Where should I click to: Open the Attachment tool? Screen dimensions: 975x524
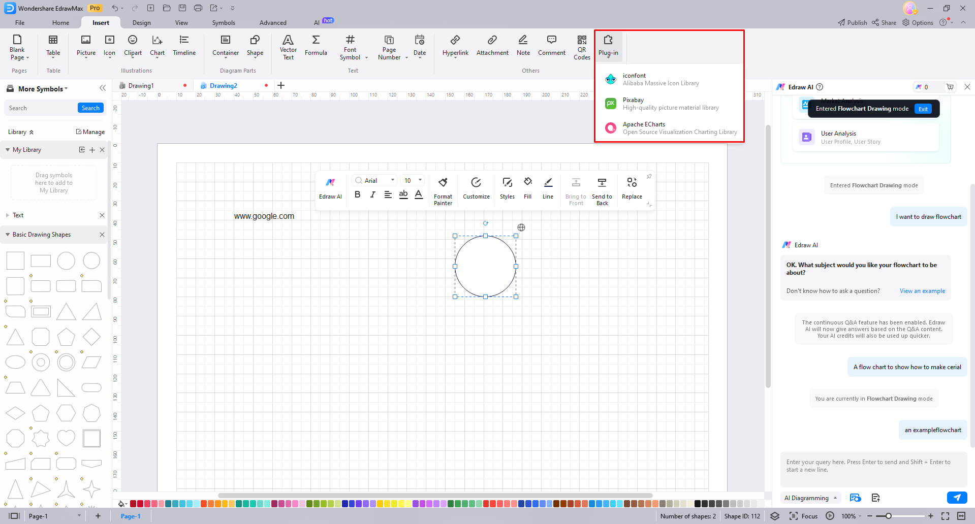point(492,46)
